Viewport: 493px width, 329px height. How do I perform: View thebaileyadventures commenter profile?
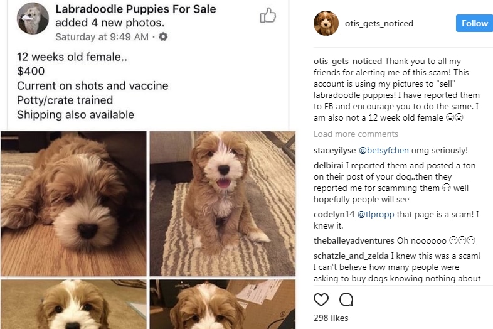tap(354, 241)
